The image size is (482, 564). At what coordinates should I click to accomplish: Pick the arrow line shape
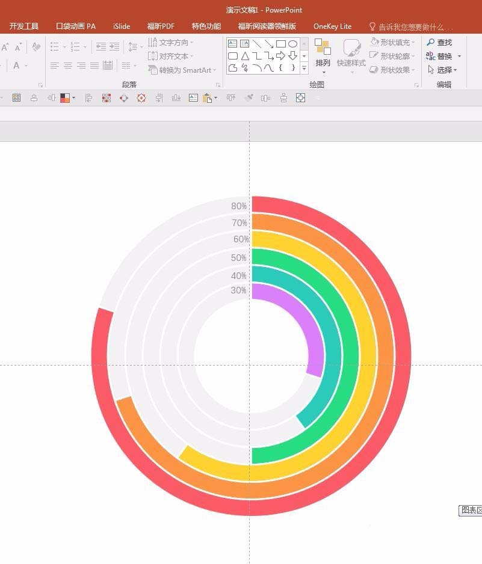click(x=268, y=44)
